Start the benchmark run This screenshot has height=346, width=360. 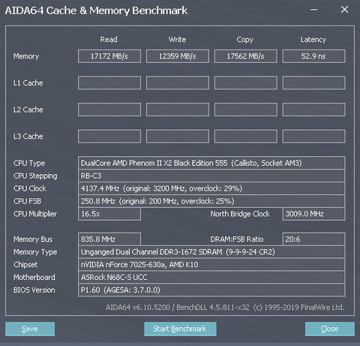click(180, 329)
